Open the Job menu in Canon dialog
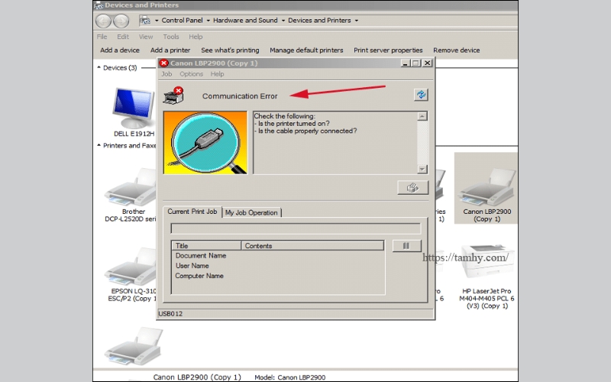The height and width of the screenshot is (382, 611). pyautogui.click(x=166, y=74)
